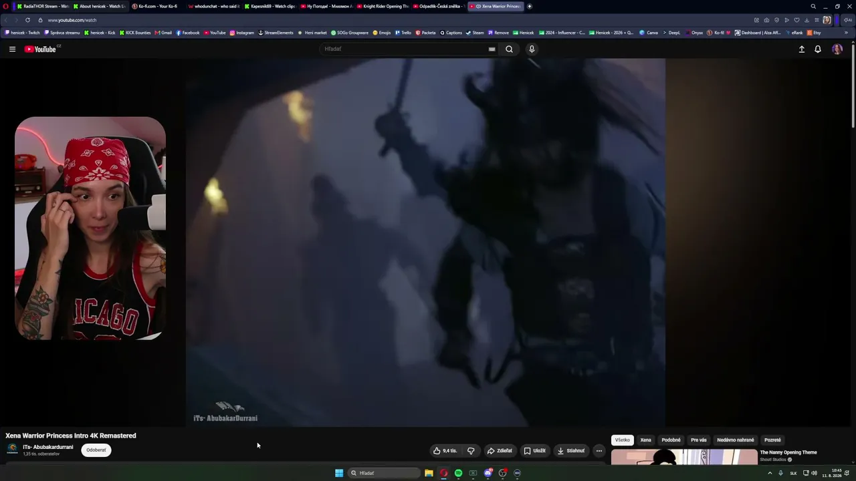
Task: Select the Podobné filter chip
Action: [671, 440]
